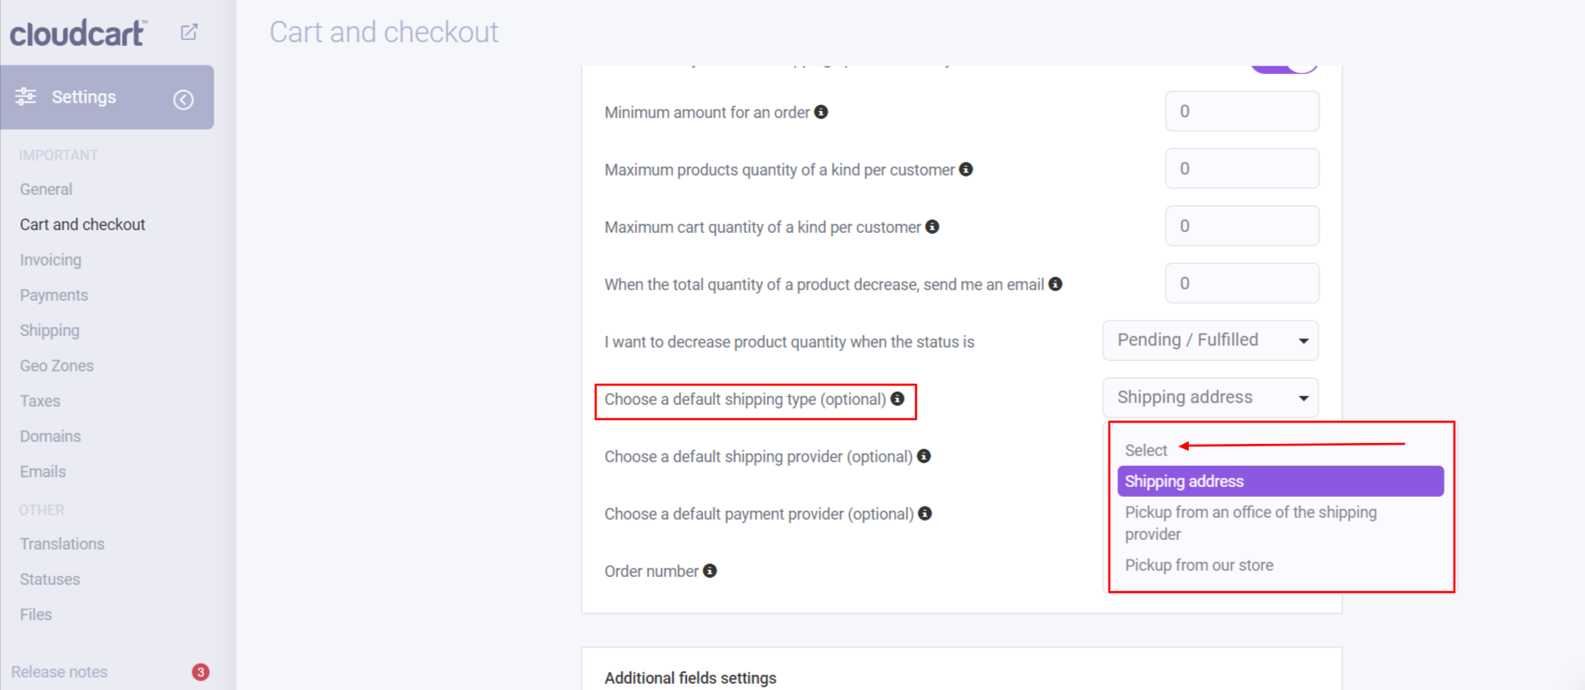Click the Settings sliders icon
The height and width of the screenshot is (690, 1585).
click(26, 96)
